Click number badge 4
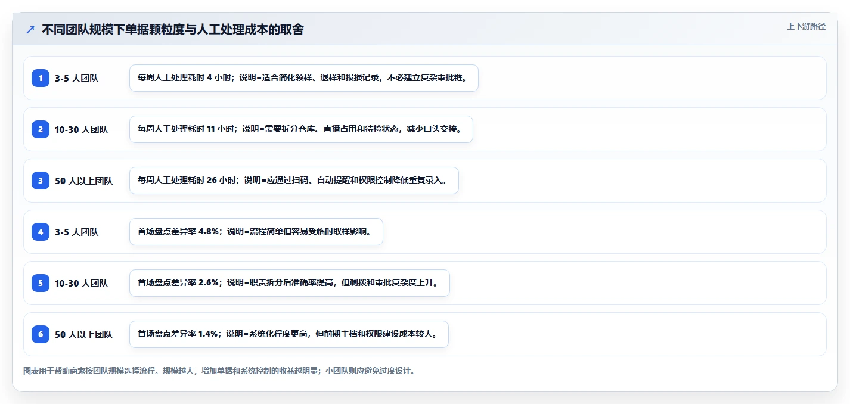 [x=41, y=232]
